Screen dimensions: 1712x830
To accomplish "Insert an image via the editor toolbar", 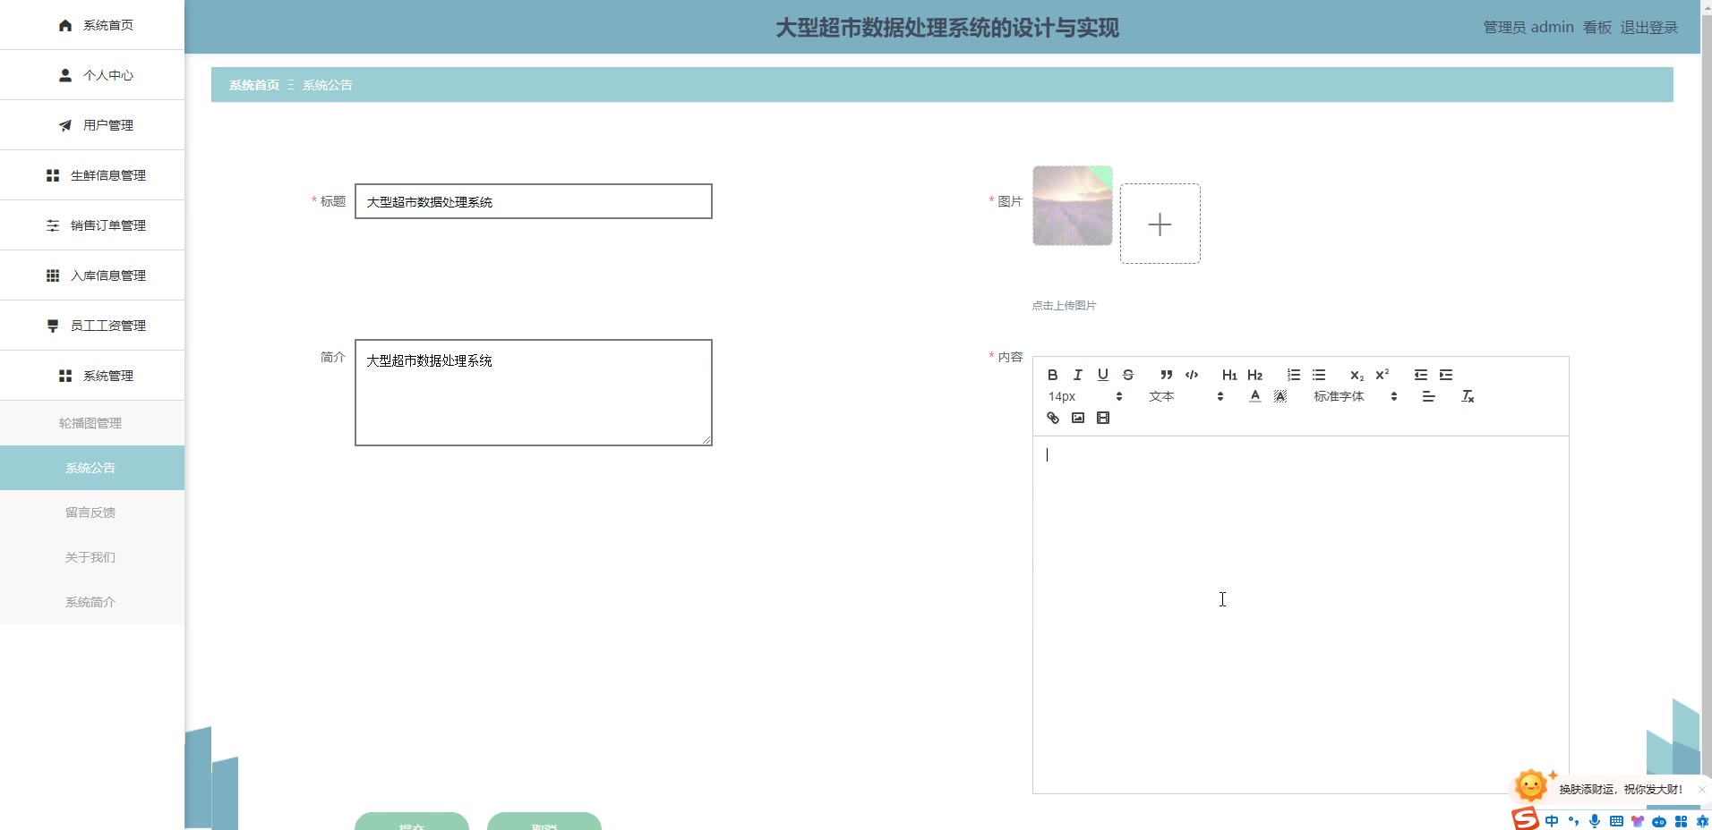I will (x=1078, y=418).
